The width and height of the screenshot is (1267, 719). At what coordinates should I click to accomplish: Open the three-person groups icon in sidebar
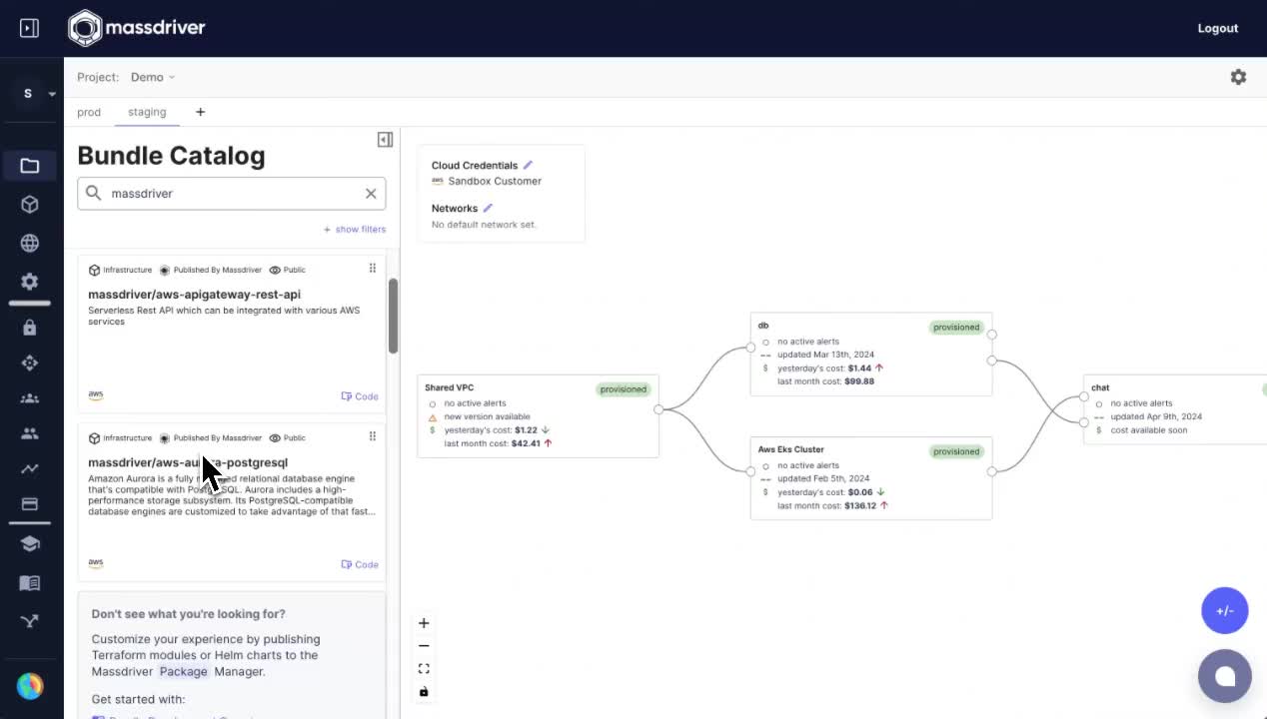(x=30, y=398)
